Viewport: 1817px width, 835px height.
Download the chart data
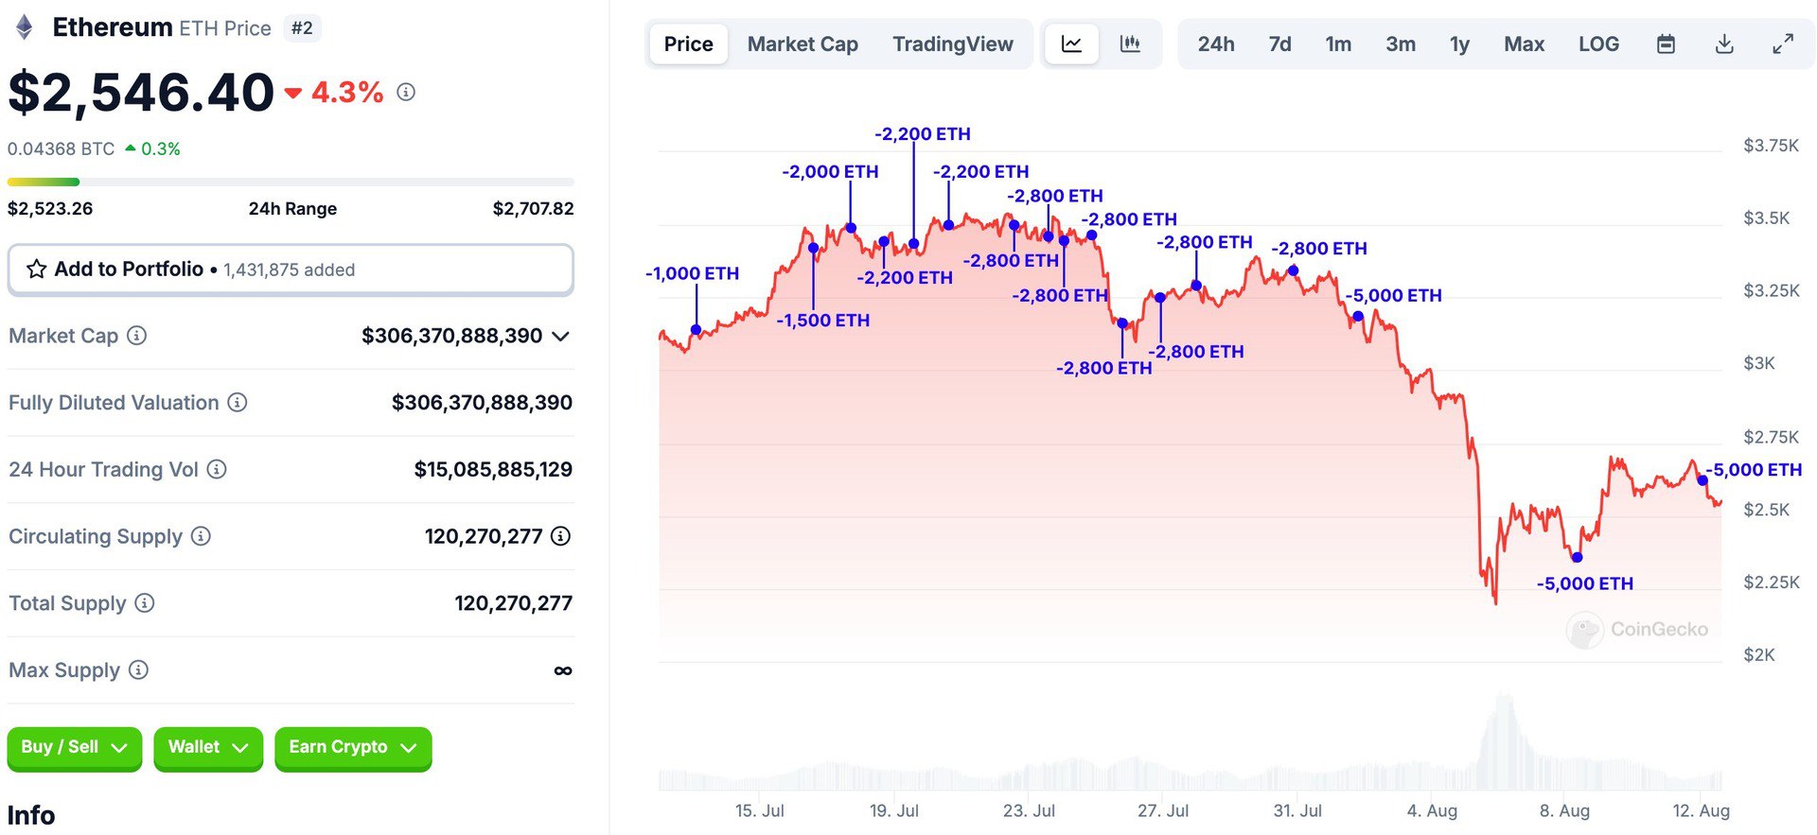tap(1724, 44)
